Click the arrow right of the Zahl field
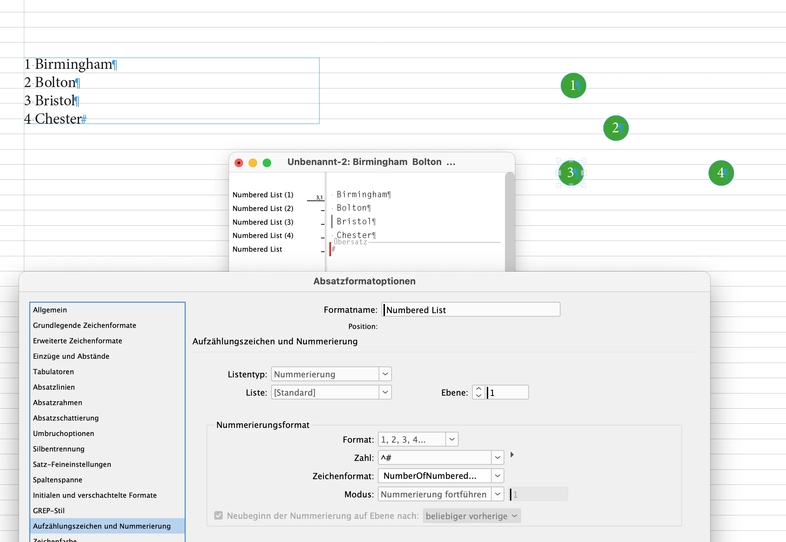The image size is (786, 542). click(x=512, y=455)
